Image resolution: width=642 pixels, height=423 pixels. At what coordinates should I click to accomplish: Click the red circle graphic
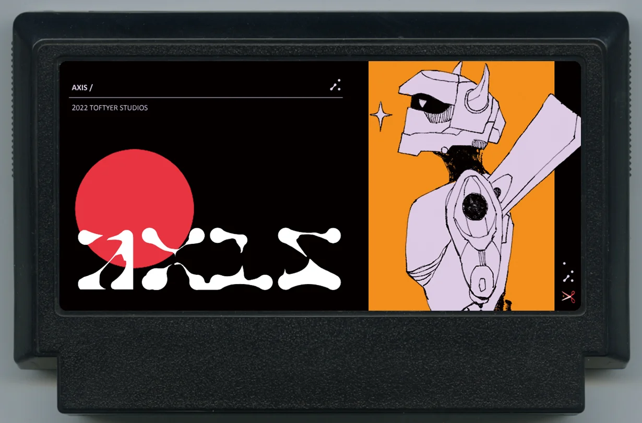tap(135, 208)
